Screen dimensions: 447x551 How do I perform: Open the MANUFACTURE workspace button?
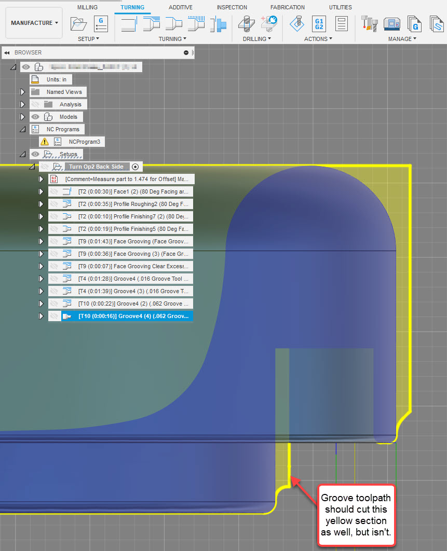(32, 22)
